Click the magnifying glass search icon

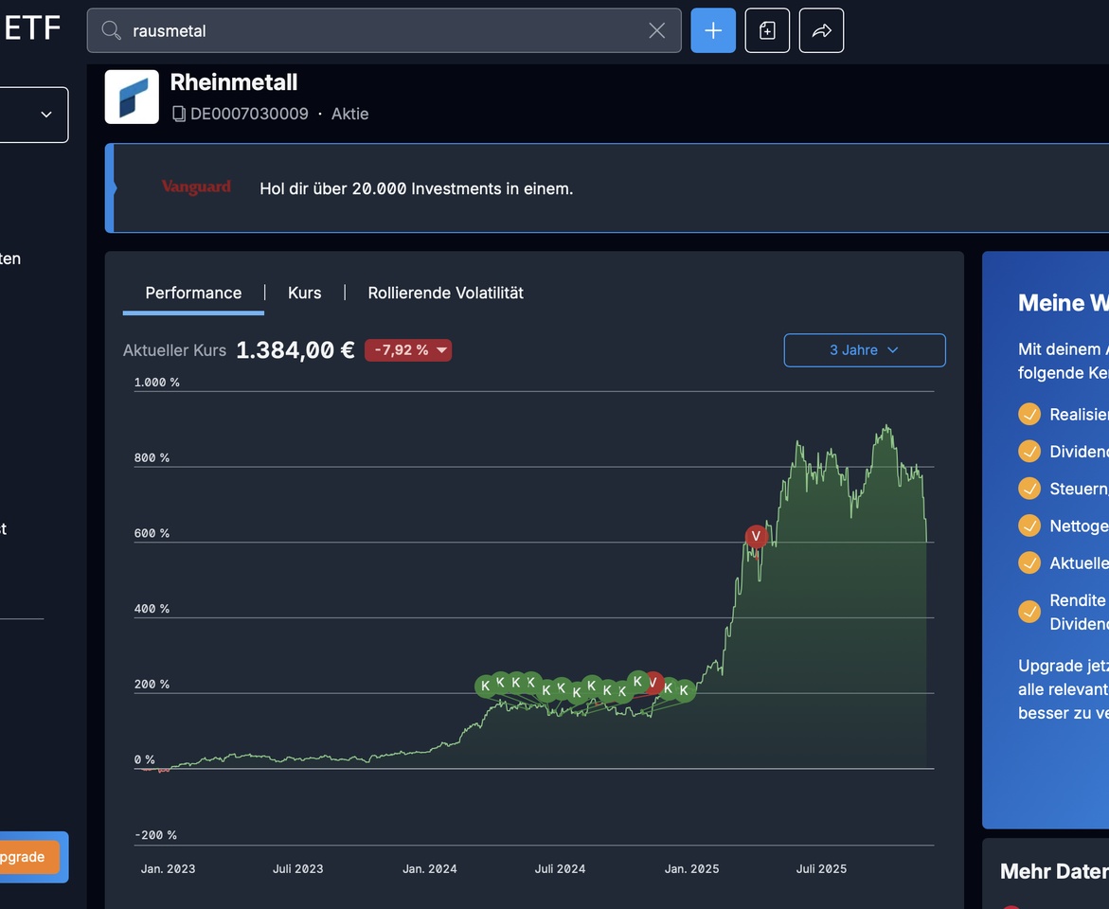(x=111, y=30)
